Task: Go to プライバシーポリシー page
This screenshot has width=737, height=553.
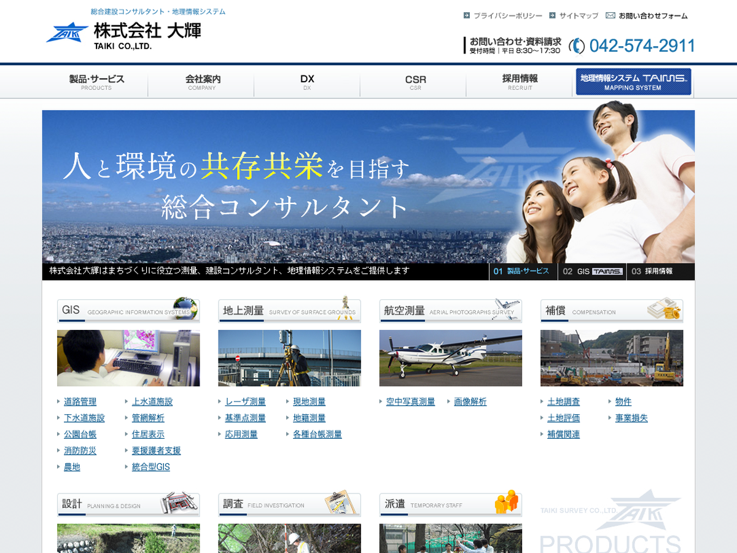Action: tap(507, 16)
